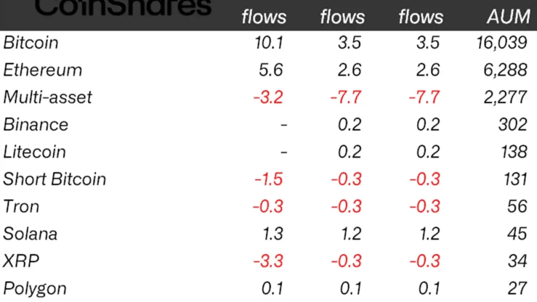Viewport: 537px width, 302px height.
Task: Click the Multi-asset row label
Action: (x=47, y=98)
